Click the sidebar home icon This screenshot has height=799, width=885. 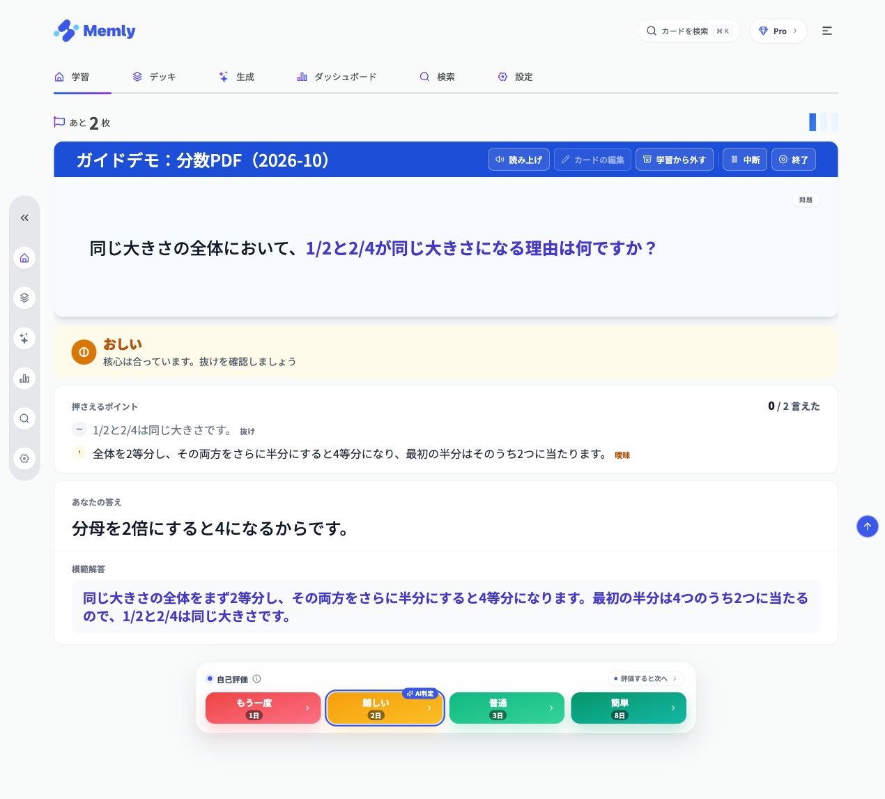24,258
